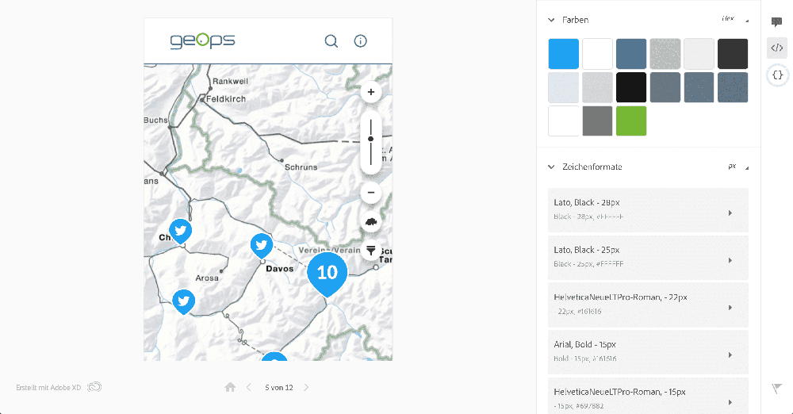Go to the previous artboard arrow
Image resolution: width=793 pixels, height=414 pixels.
pos(248,387)
